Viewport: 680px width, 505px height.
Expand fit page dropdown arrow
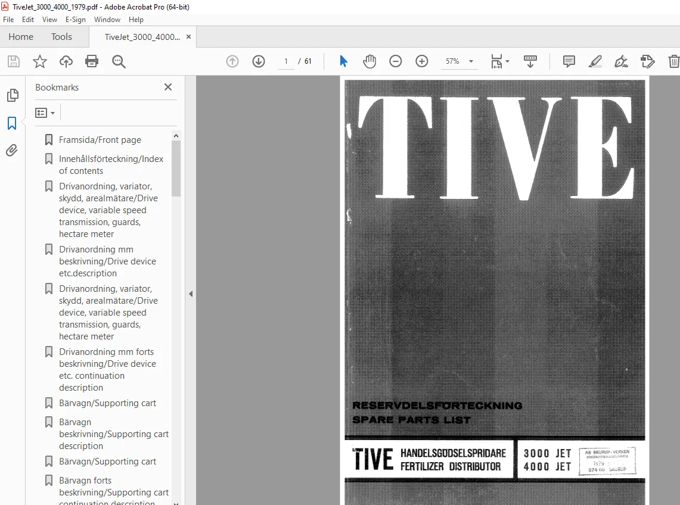tap(507, 61)
